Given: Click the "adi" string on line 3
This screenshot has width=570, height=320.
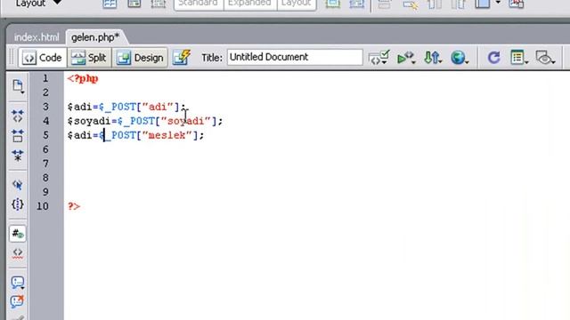Looking at the screenshot, I should tap(158, 107).
